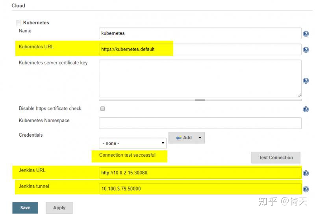315x214 pixels.
Task: Click the 'Credentials' label
Action: [31, 135]
